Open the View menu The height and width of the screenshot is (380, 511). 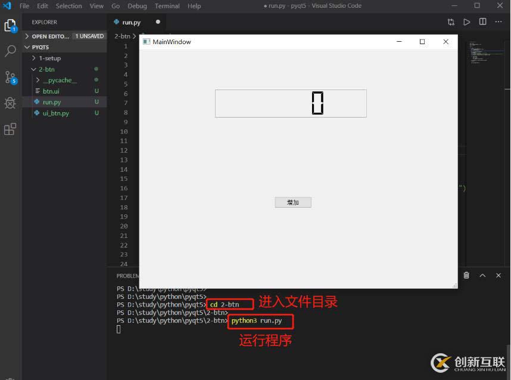[x=96, y=6]
